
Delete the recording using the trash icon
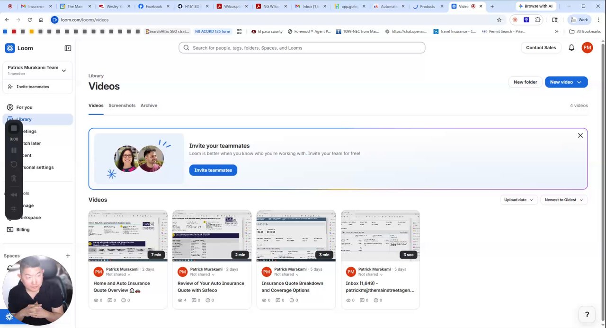pyautogui.click(x=14, y=178)
